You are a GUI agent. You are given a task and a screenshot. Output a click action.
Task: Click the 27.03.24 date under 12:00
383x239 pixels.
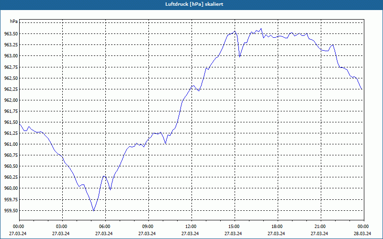(x=190, y=234)
